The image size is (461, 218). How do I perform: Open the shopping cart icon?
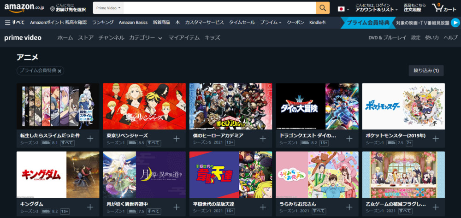[x=443, y=8]
